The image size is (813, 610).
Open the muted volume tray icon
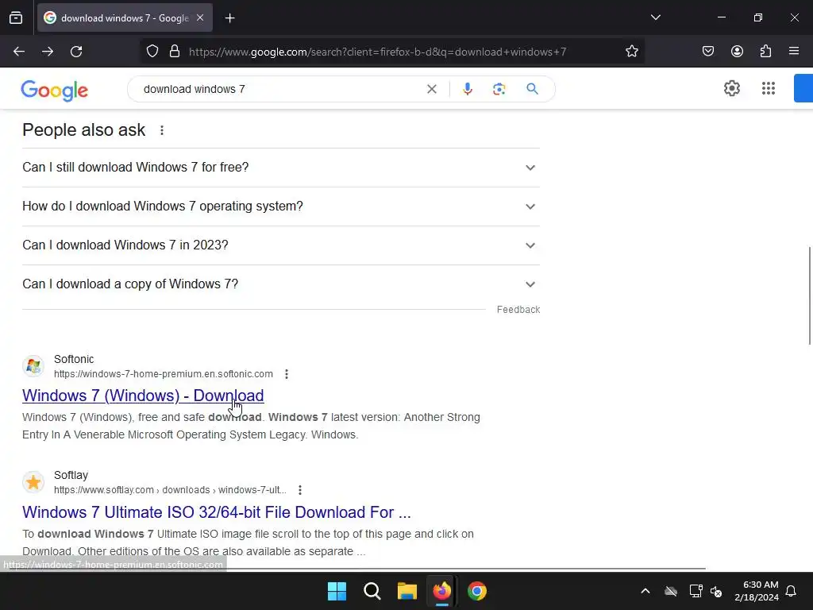(716, 591)
